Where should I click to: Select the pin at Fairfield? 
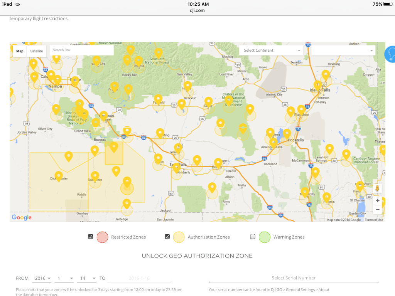158,99
